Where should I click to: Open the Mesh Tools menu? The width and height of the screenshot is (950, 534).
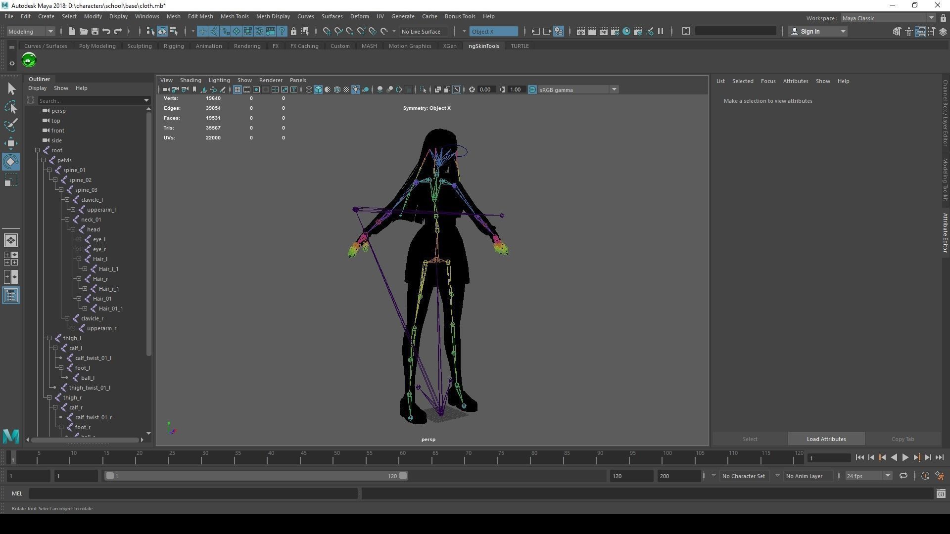(x=234, y=16)
